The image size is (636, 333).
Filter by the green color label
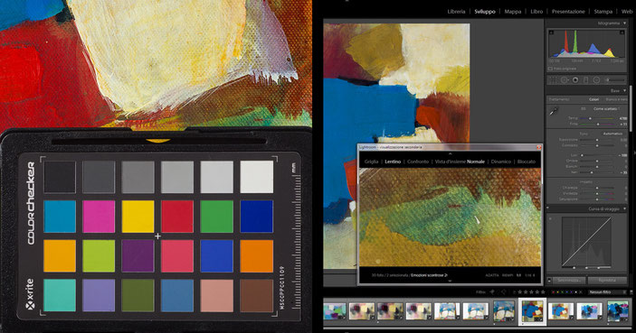coord(562,292)
